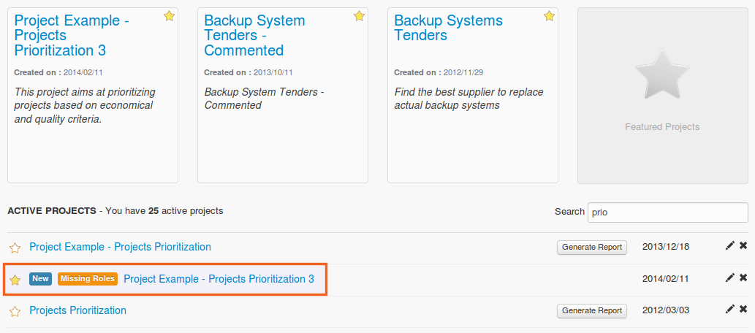The width and height of the screenshot is (755, 333).
Task: Toggle star on Backup System Tenders Commented card
Action: 359,16
